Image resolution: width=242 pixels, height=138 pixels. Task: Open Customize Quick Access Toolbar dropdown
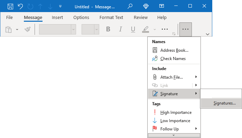pyautogui.click(x=60, y=6)
